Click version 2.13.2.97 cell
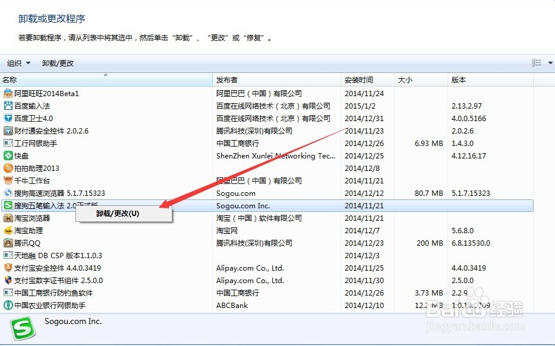The width and height of the screenshot is (555, 346). [x=466, y=106]
